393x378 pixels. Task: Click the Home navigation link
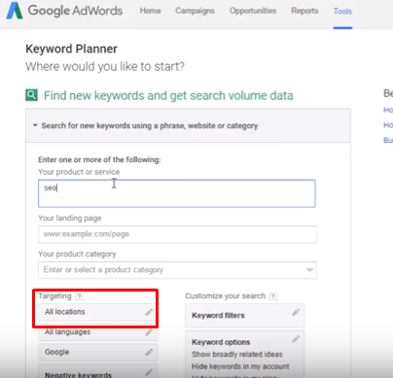tap(151, 11)
